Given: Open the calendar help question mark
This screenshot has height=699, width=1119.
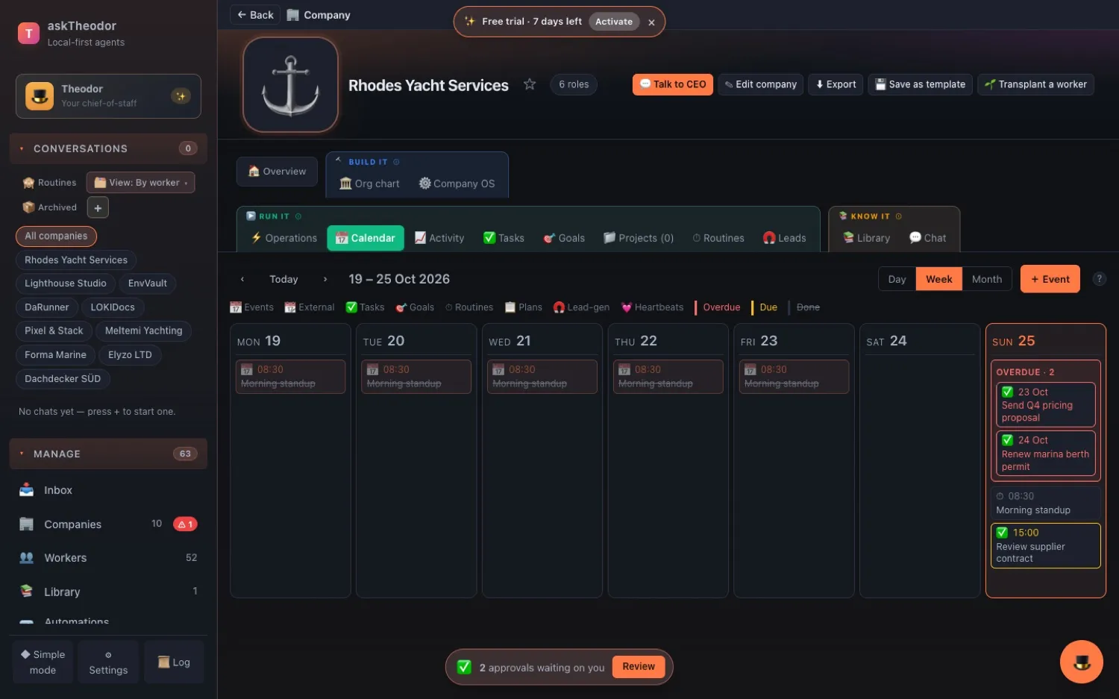Looking at the screenshot, I should point(1099,279).
